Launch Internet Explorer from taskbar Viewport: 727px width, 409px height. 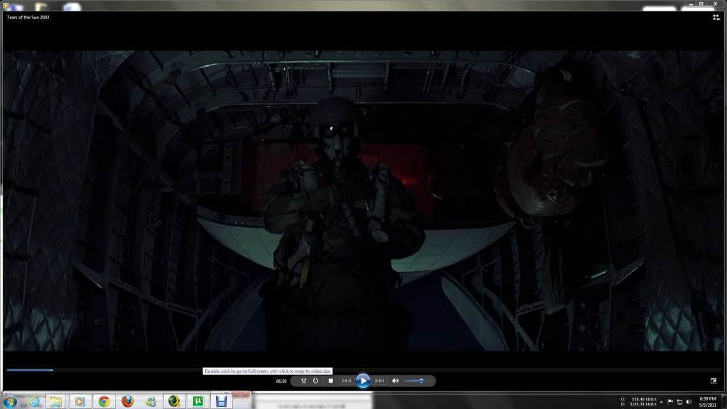[33, 401]
